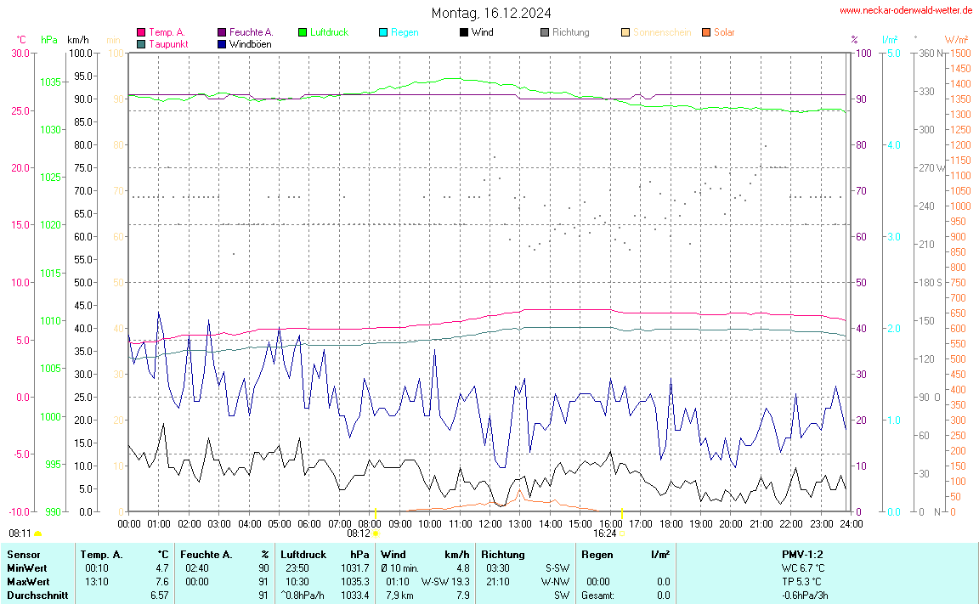Image resolution: width=979 pixels, height=604 pixels.
Task: Click the Sensor column header in table
Action: (23, 555)
